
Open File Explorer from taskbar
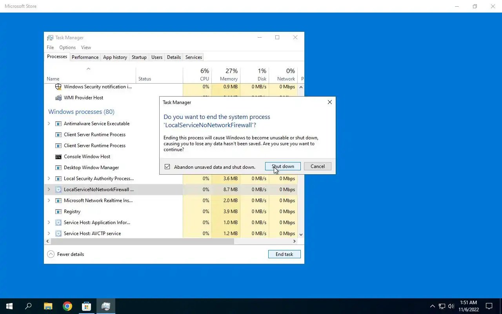[48, 306]
